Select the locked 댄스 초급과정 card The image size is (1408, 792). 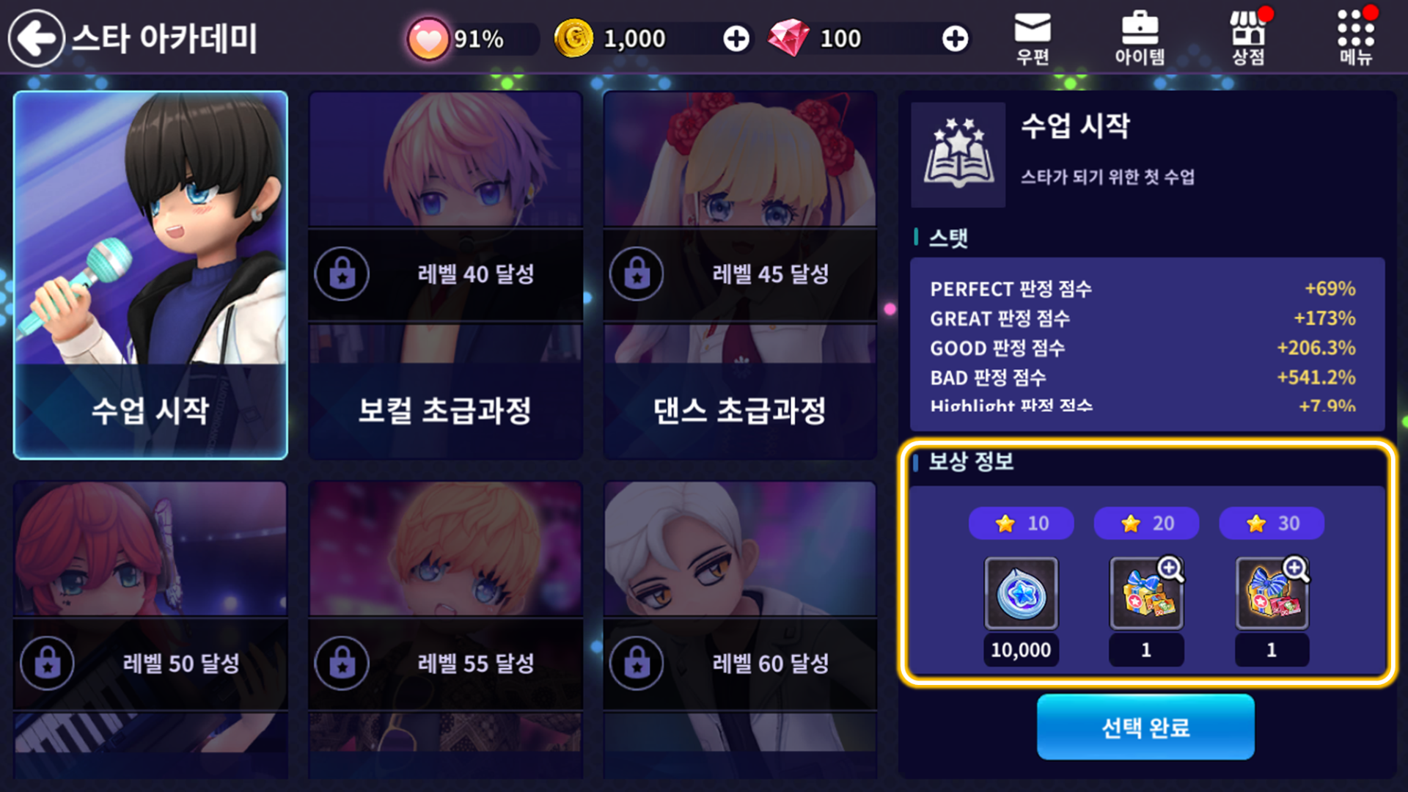pyautogui.click(x=740, y=275)
